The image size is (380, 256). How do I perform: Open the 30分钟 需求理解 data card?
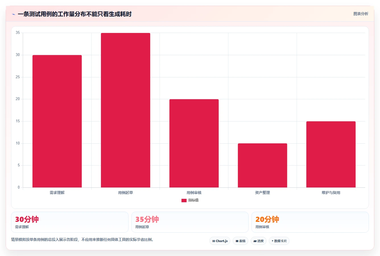pos(70,222)
